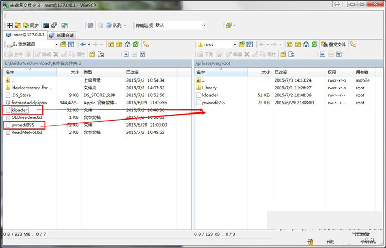Expand dropdown arrow beside globe icon
386x248 pixels.
click(x=235, y=25)
